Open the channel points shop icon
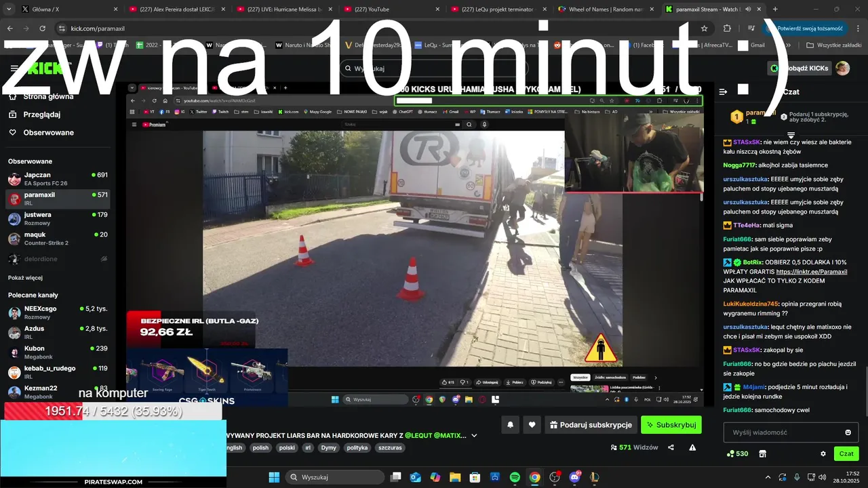868x488 pixels. tap(762, 453)
